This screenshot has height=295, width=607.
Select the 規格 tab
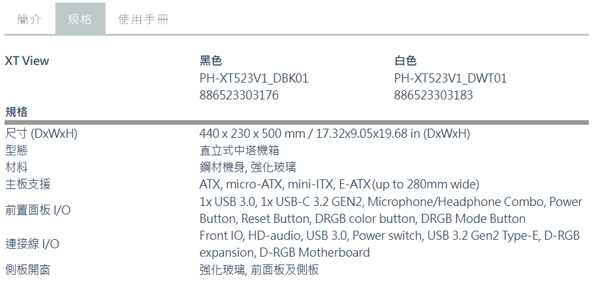(80, 19)
